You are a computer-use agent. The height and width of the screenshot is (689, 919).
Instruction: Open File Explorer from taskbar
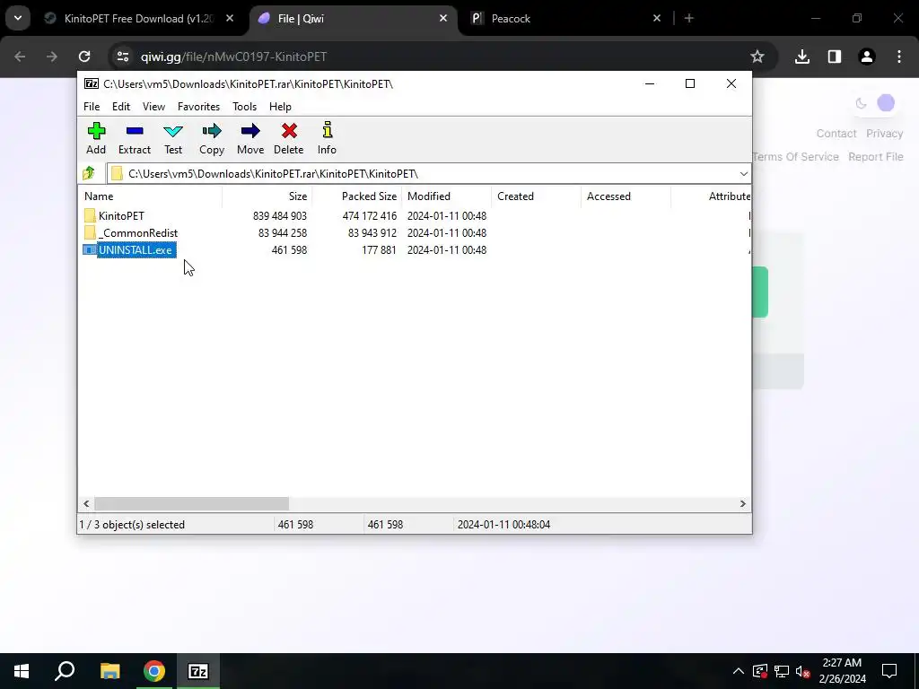(x=109, y=671)
